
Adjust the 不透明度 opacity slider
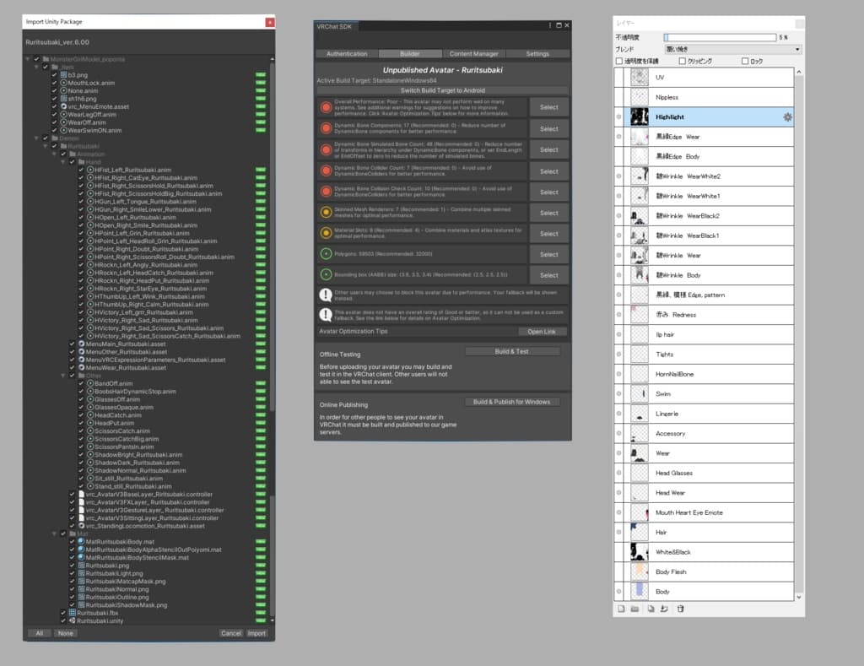[719, 38]
